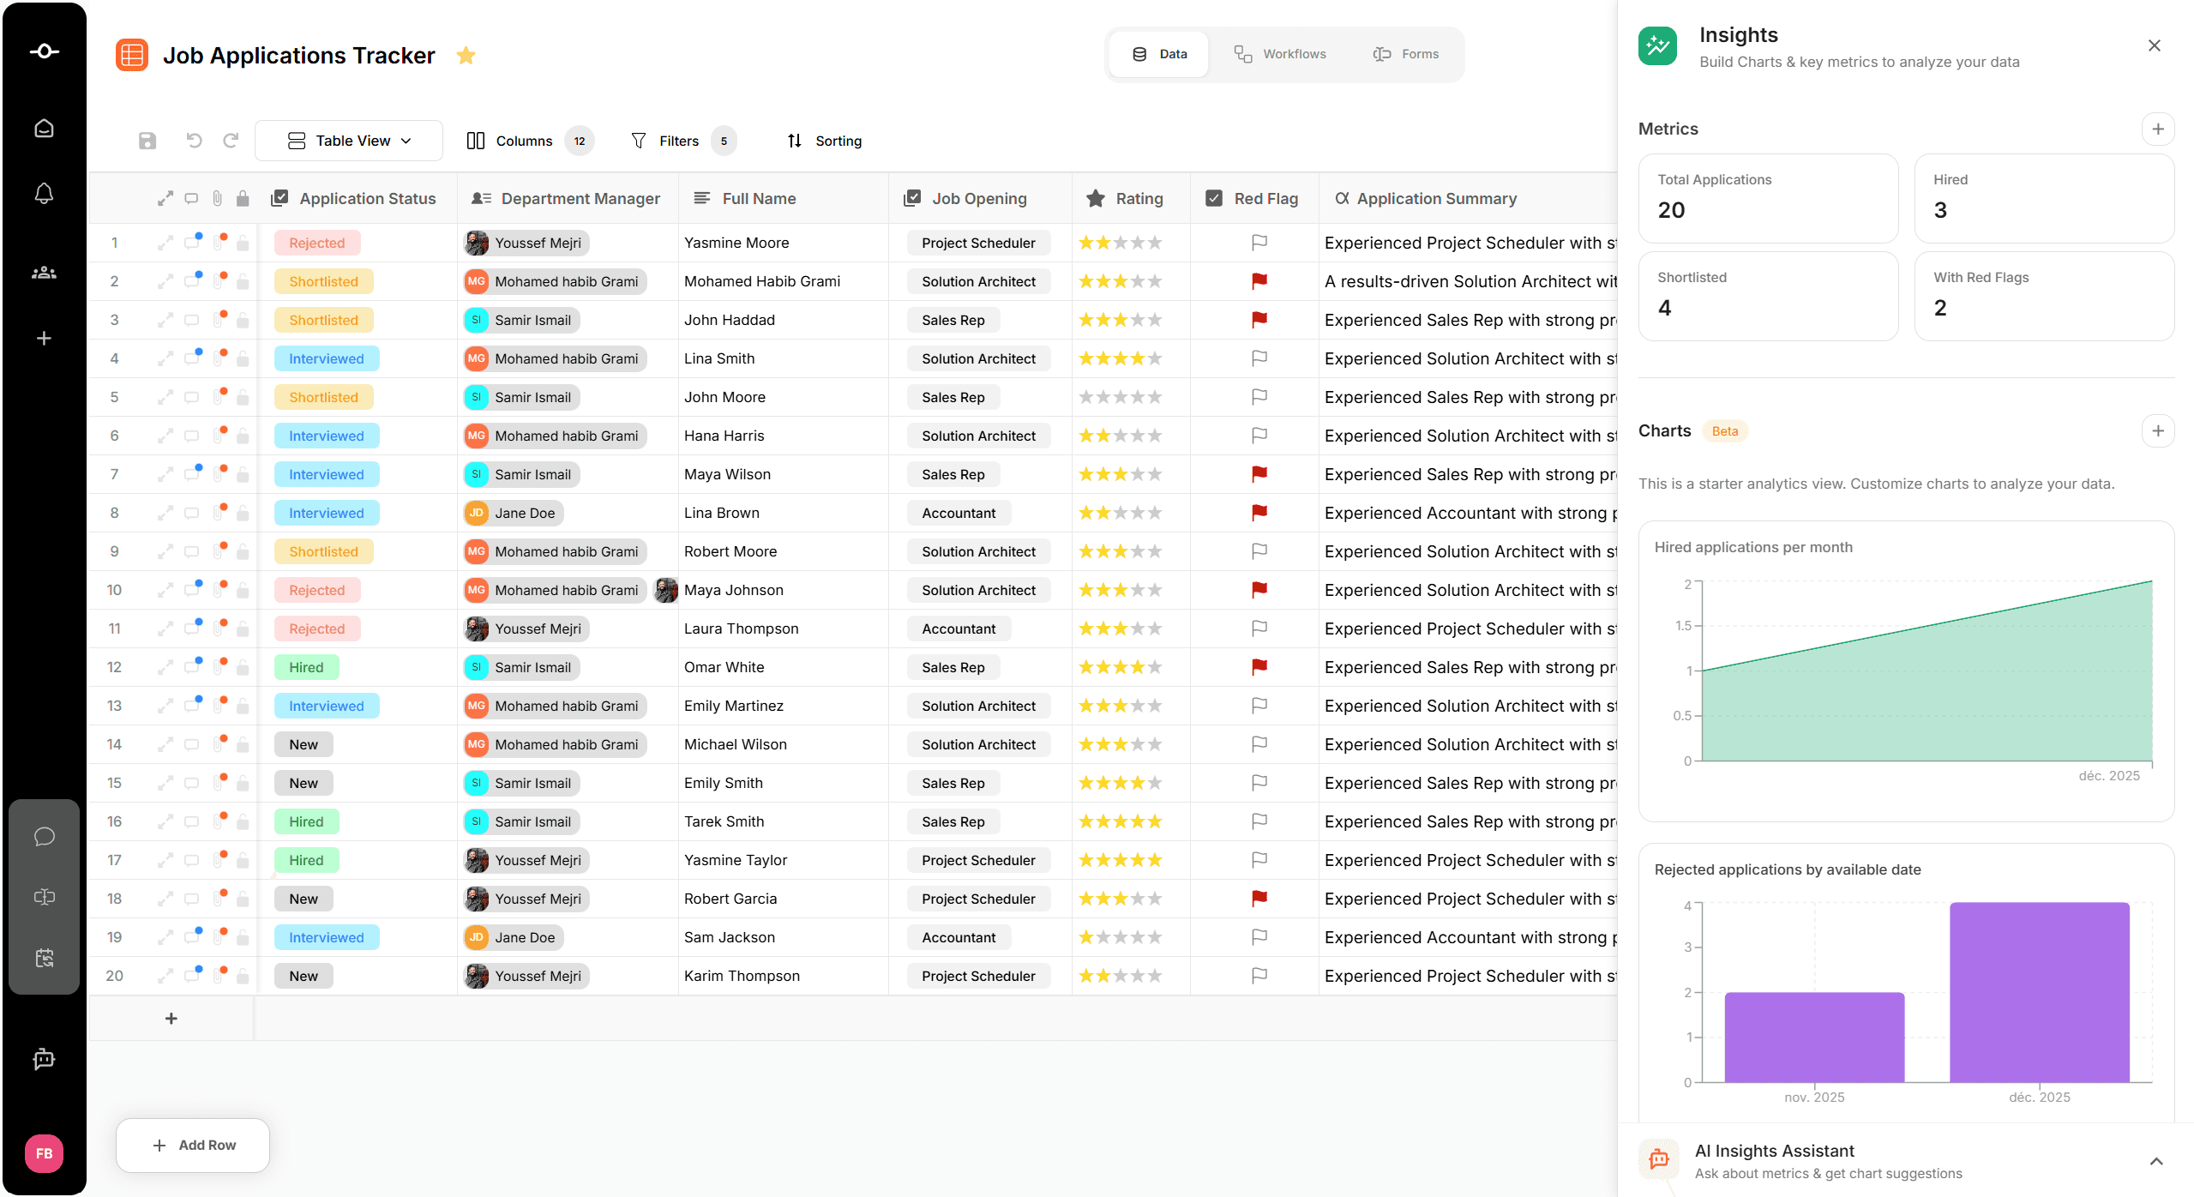Open the Filters button
The height and width of the screenshot is (1197, 2194).
tap(666, 141)
